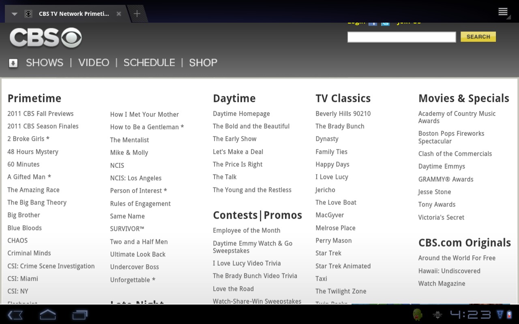Open the 60 Minutes link
Image resolution: width=519 pixels, height=324 pixels.
[24, 164]
